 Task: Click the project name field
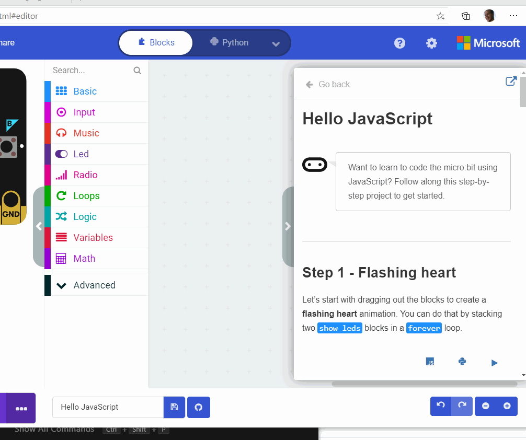(108, 407)
